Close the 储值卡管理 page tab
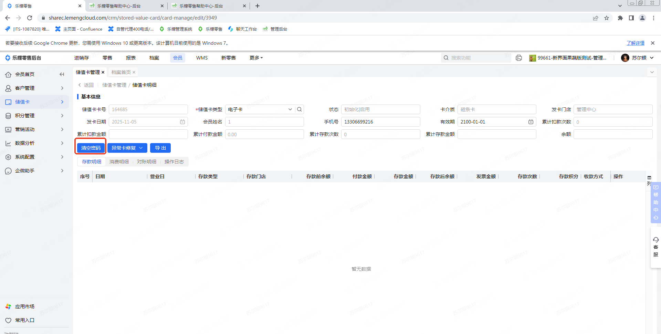 point(103,72)
